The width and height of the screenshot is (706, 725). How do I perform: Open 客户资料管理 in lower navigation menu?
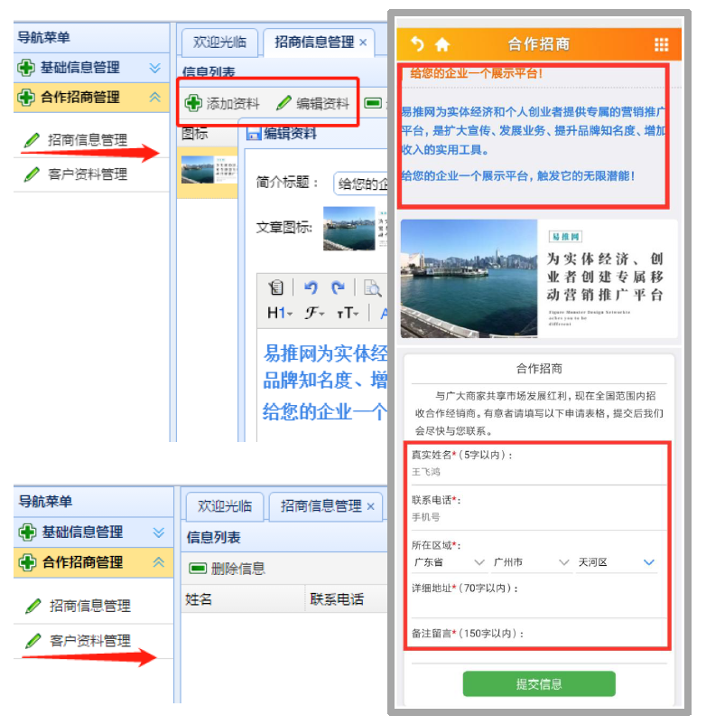(x=90, y=641)
